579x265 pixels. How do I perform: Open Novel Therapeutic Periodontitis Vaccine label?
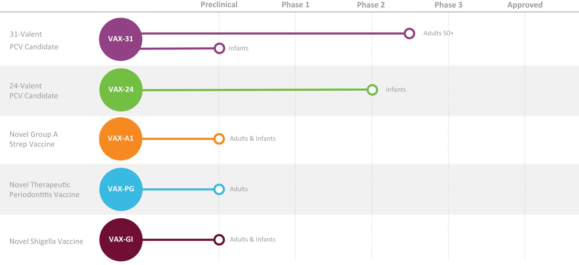(44, 190)
